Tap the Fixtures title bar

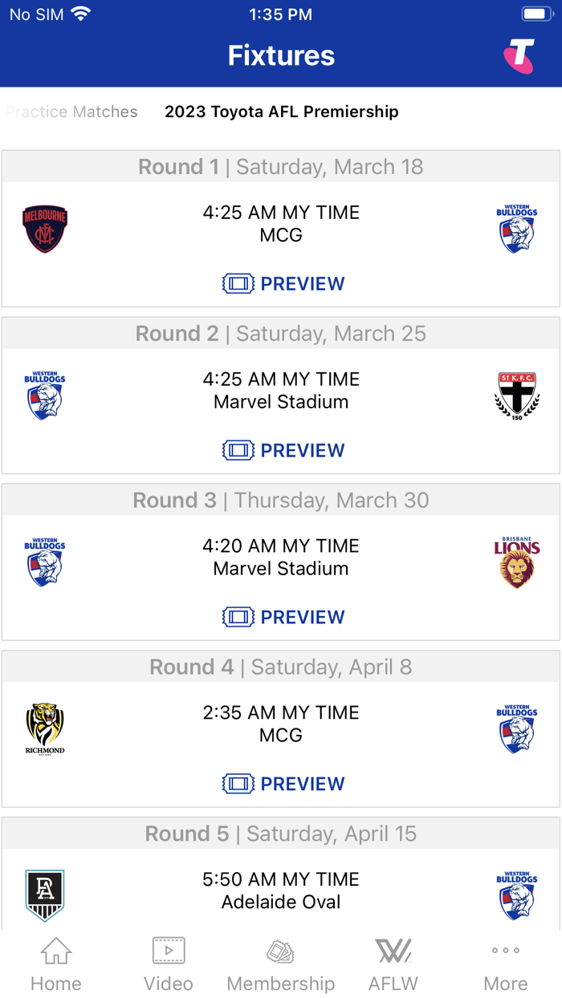(281, 55)
